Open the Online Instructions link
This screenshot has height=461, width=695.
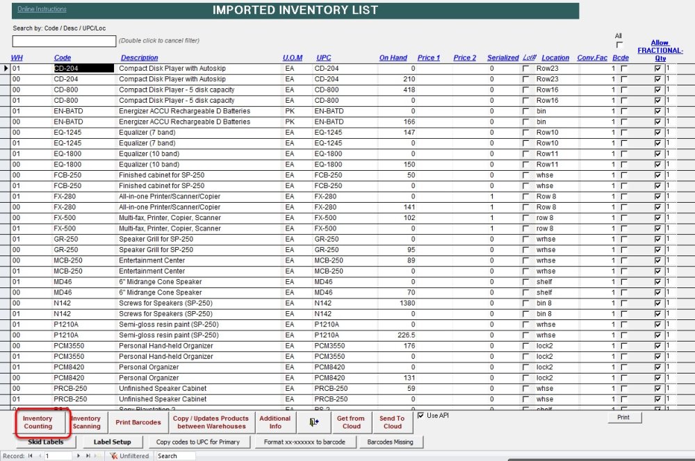tap(42, 9)
